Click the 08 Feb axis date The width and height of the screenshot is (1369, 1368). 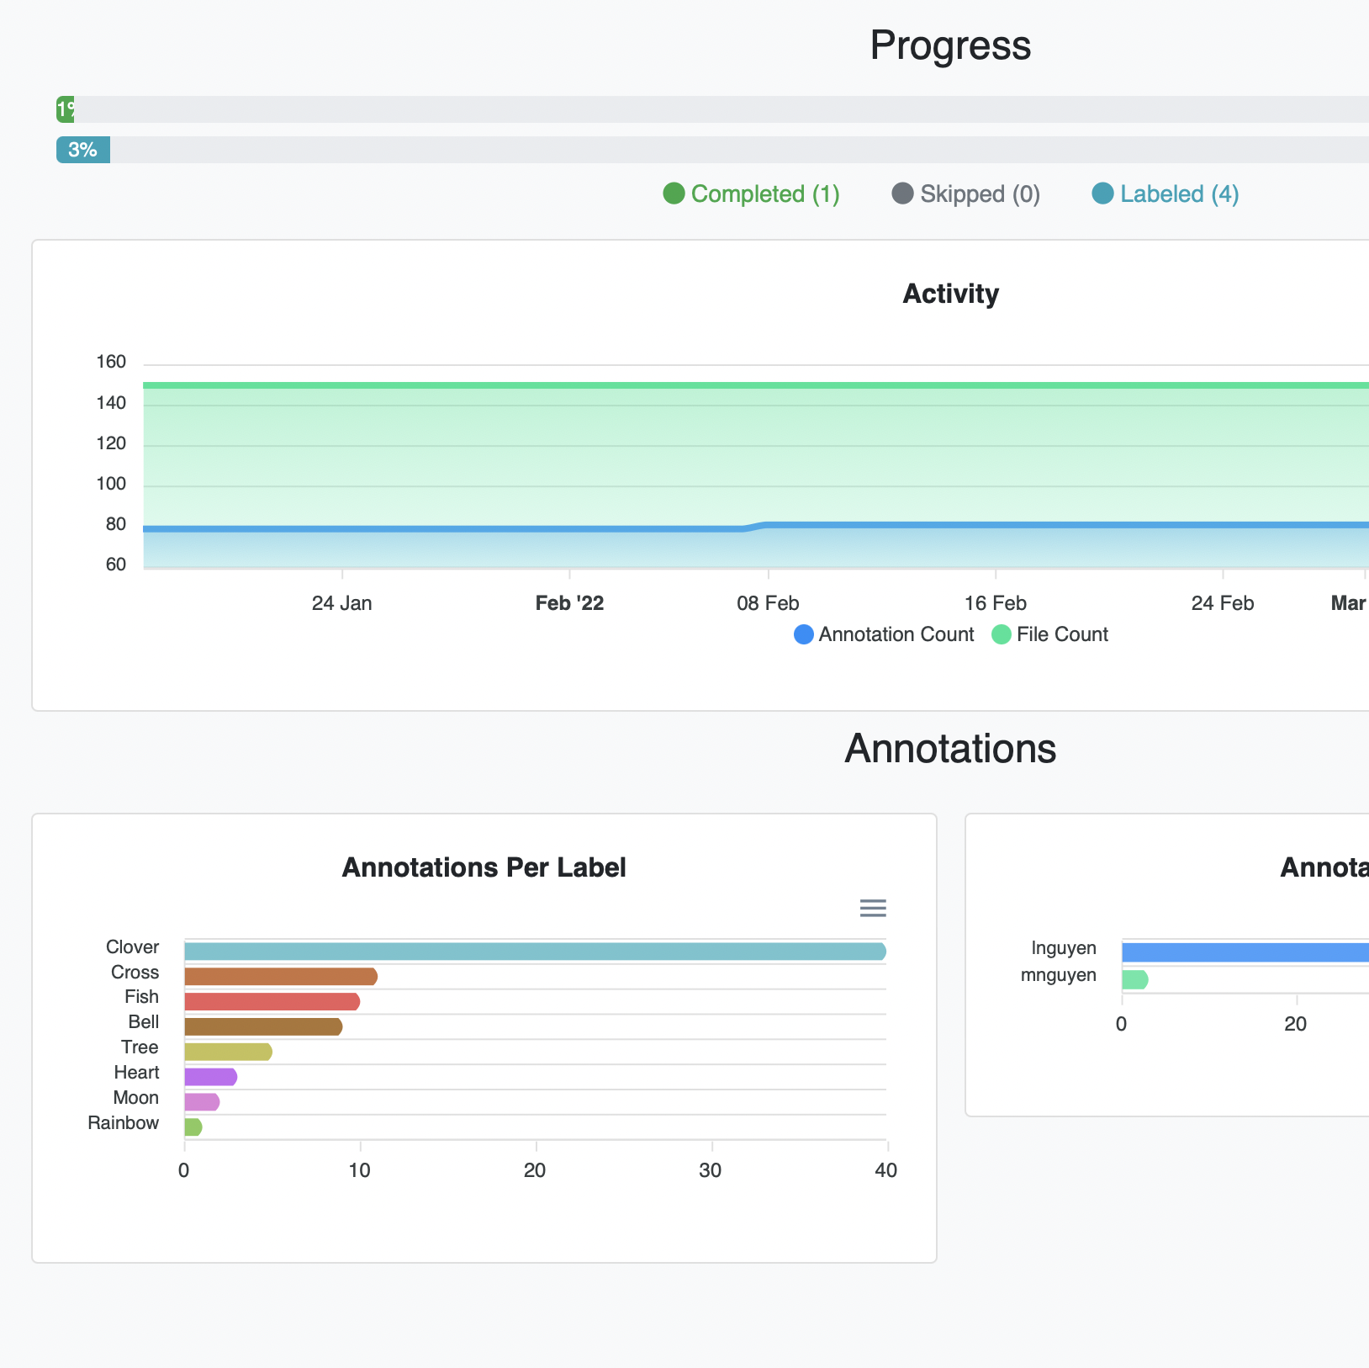tap(768, 603)
